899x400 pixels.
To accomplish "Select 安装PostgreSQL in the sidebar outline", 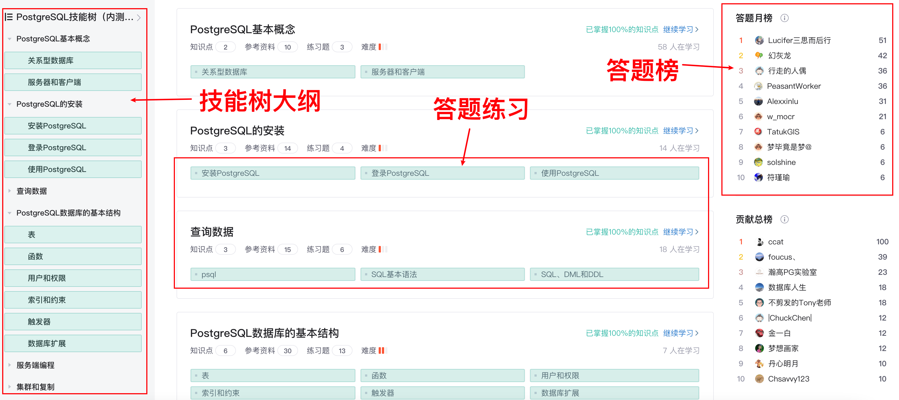I will pos(73,125).
